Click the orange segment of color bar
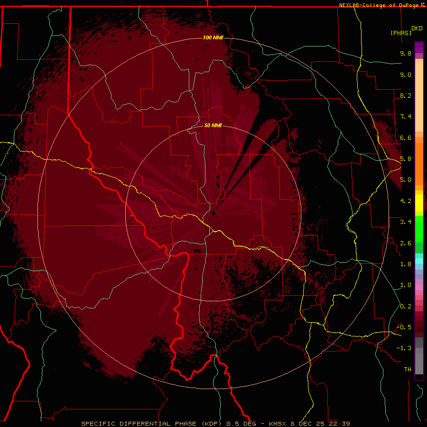This screenshot has height=427, width=427. [x=419, y=163]
